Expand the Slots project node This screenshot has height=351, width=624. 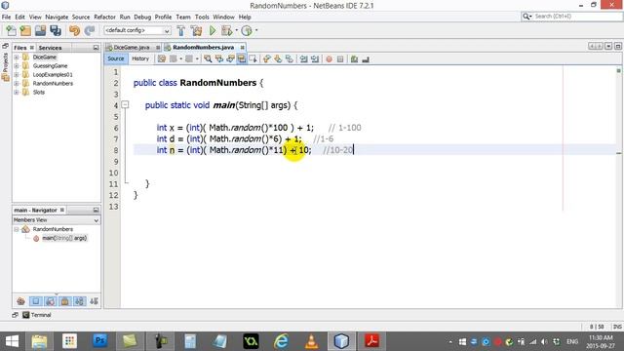pos(17,93)
